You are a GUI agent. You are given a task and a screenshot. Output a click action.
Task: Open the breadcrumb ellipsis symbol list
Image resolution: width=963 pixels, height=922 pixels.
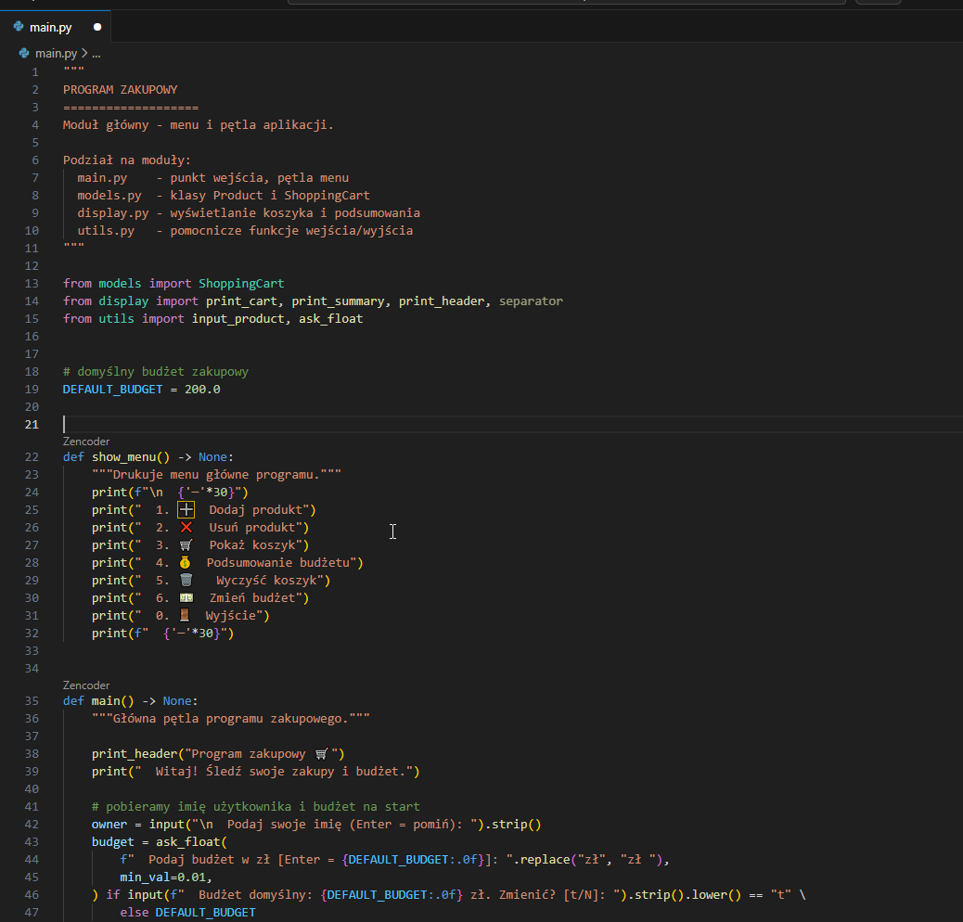point(96,54)
